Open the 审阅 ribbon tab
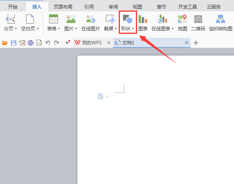234x184 pixels. click(113, 7)
